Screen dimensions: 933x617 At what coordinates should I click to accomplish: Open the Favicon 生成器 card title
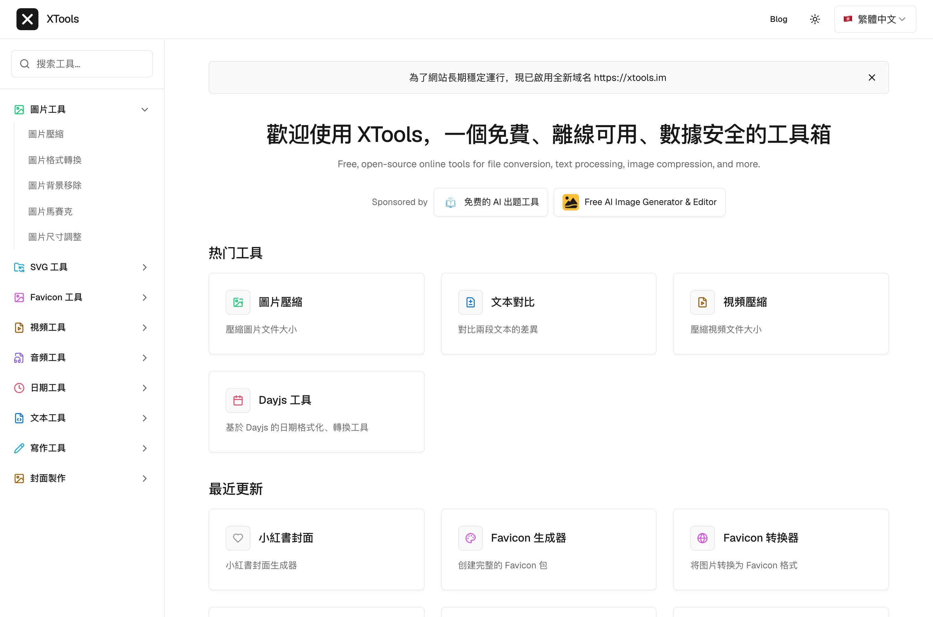point(528,538)
